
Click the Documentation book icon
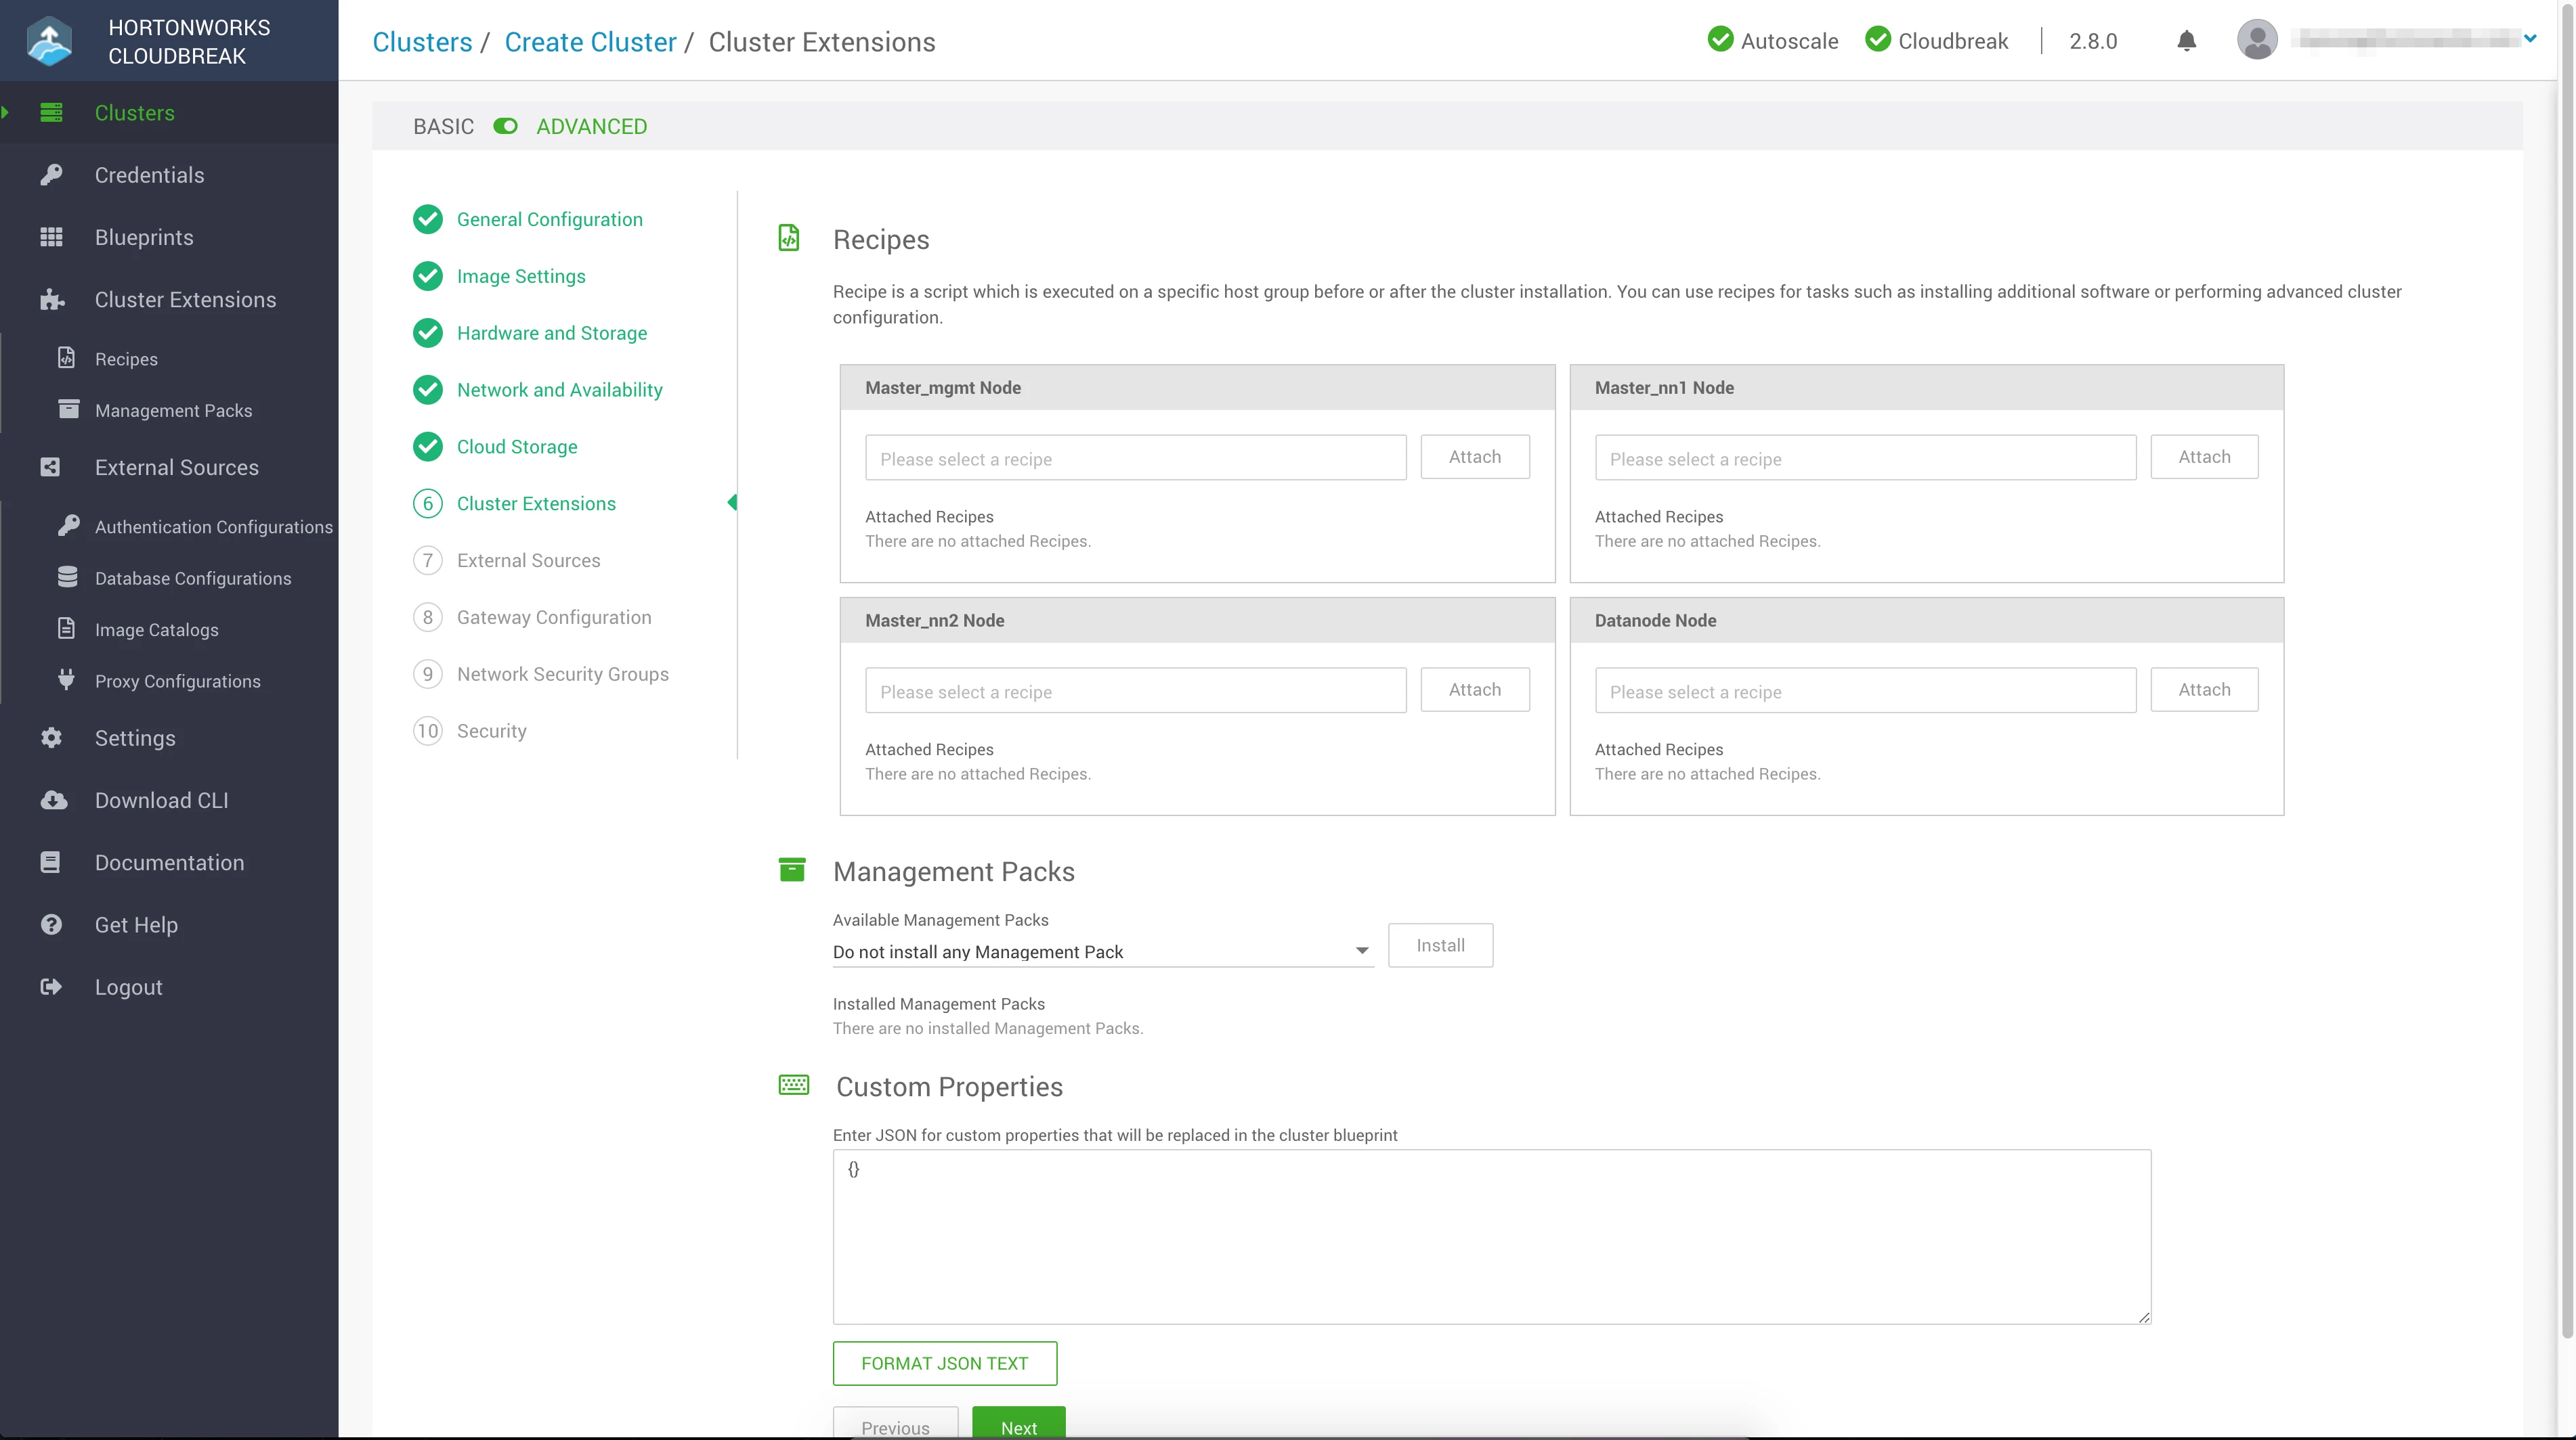tap(50, 862)
